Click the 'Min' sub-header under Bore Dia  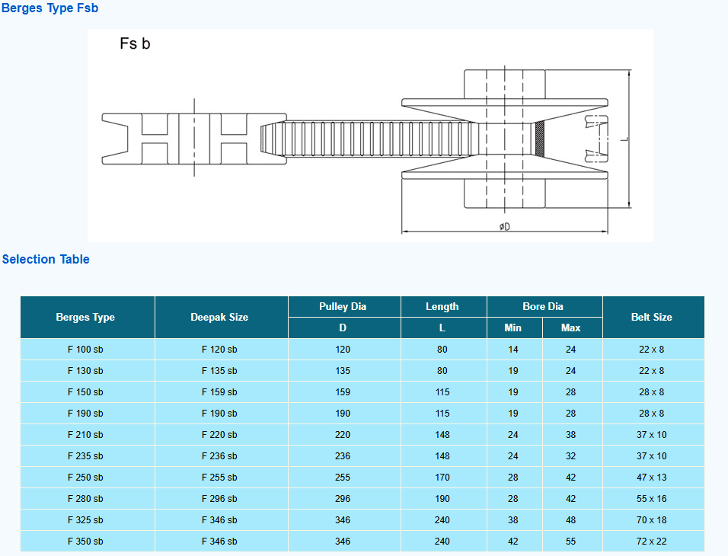click(513, 328)
